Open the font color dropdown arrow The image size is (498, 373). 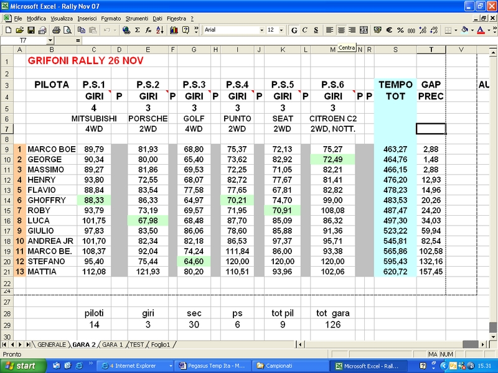click(x=489, y=30)
